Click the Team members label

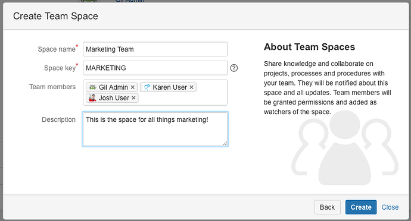52,87
